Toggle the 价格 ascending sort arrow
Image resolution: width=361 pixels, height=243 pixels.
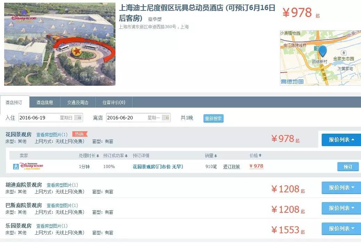tap(260, 156)
